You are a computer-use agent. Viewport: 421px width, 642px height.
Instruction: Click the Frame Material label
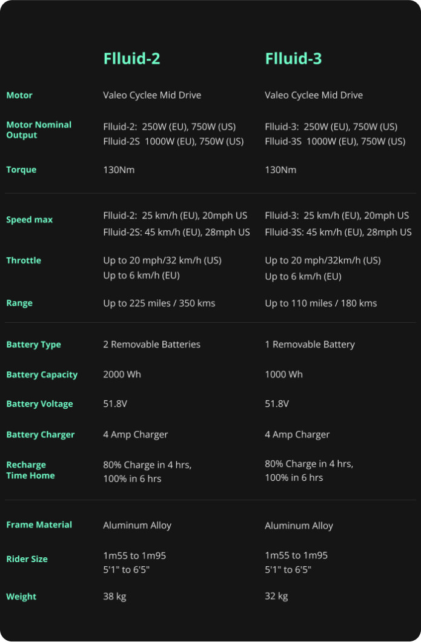tap(39, 525)
